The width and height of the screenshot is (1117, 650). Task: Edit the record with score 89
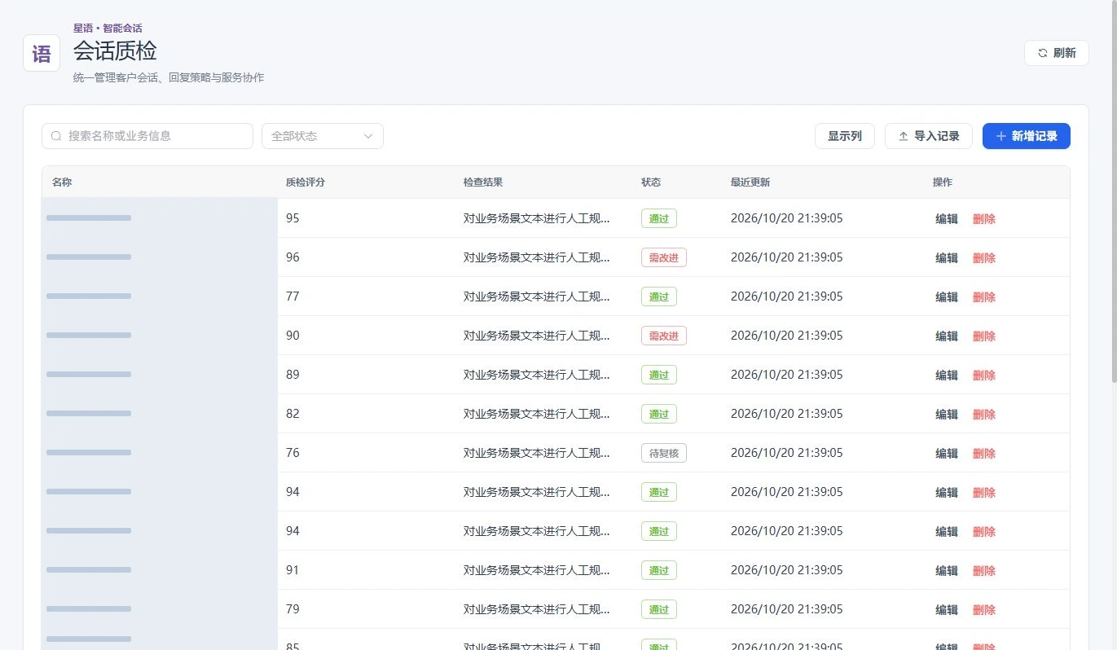[947, 376]
